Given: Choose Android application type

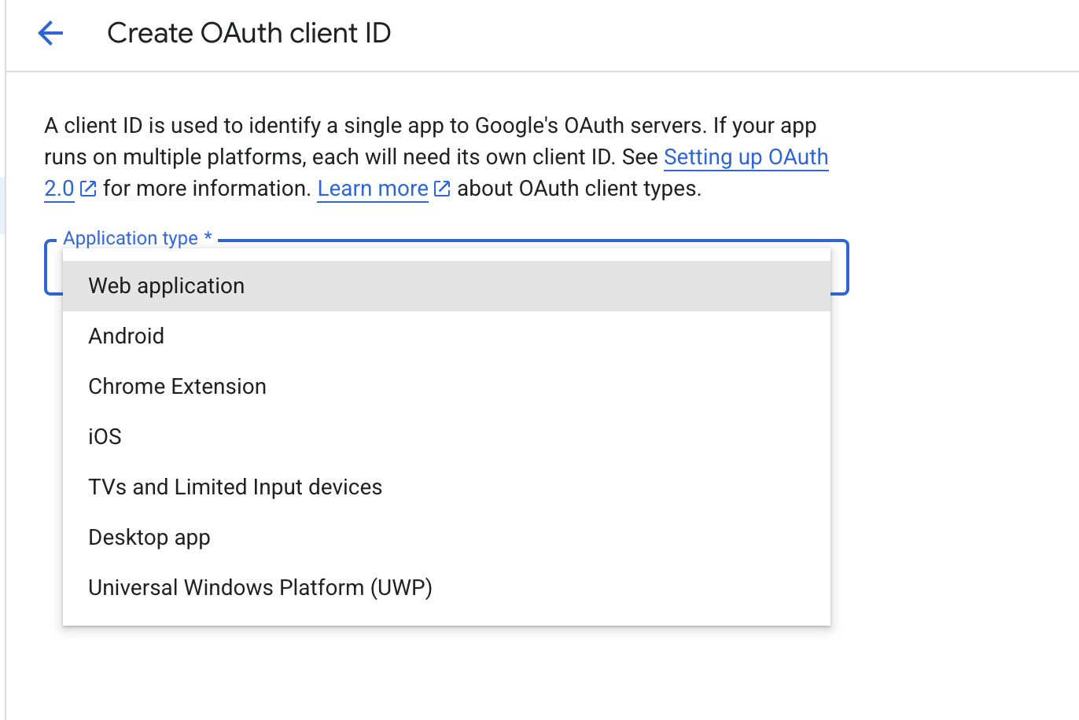Looking at the screenshot, I should click(x=447, y=336).
